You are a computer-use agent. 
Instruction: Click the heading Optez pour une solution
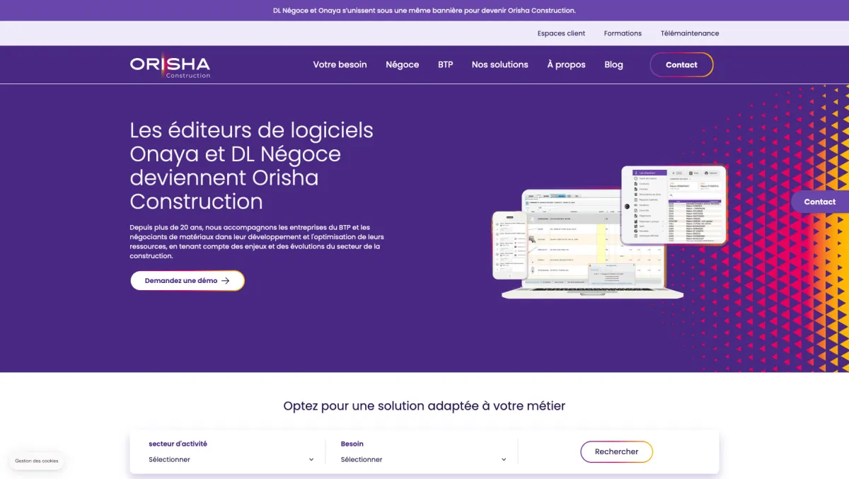[x=424, y=406]
